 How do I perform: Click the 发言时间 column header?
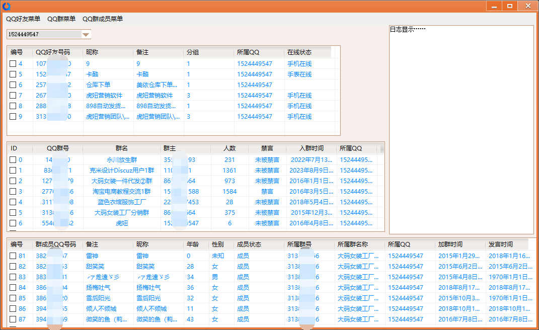point(507,244)
